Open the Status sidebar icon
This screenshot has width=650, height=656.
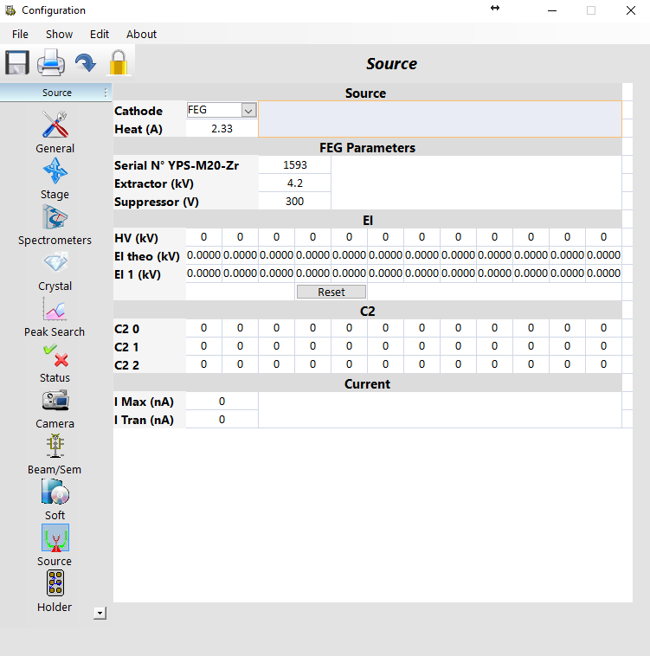[x=55, y=355]
